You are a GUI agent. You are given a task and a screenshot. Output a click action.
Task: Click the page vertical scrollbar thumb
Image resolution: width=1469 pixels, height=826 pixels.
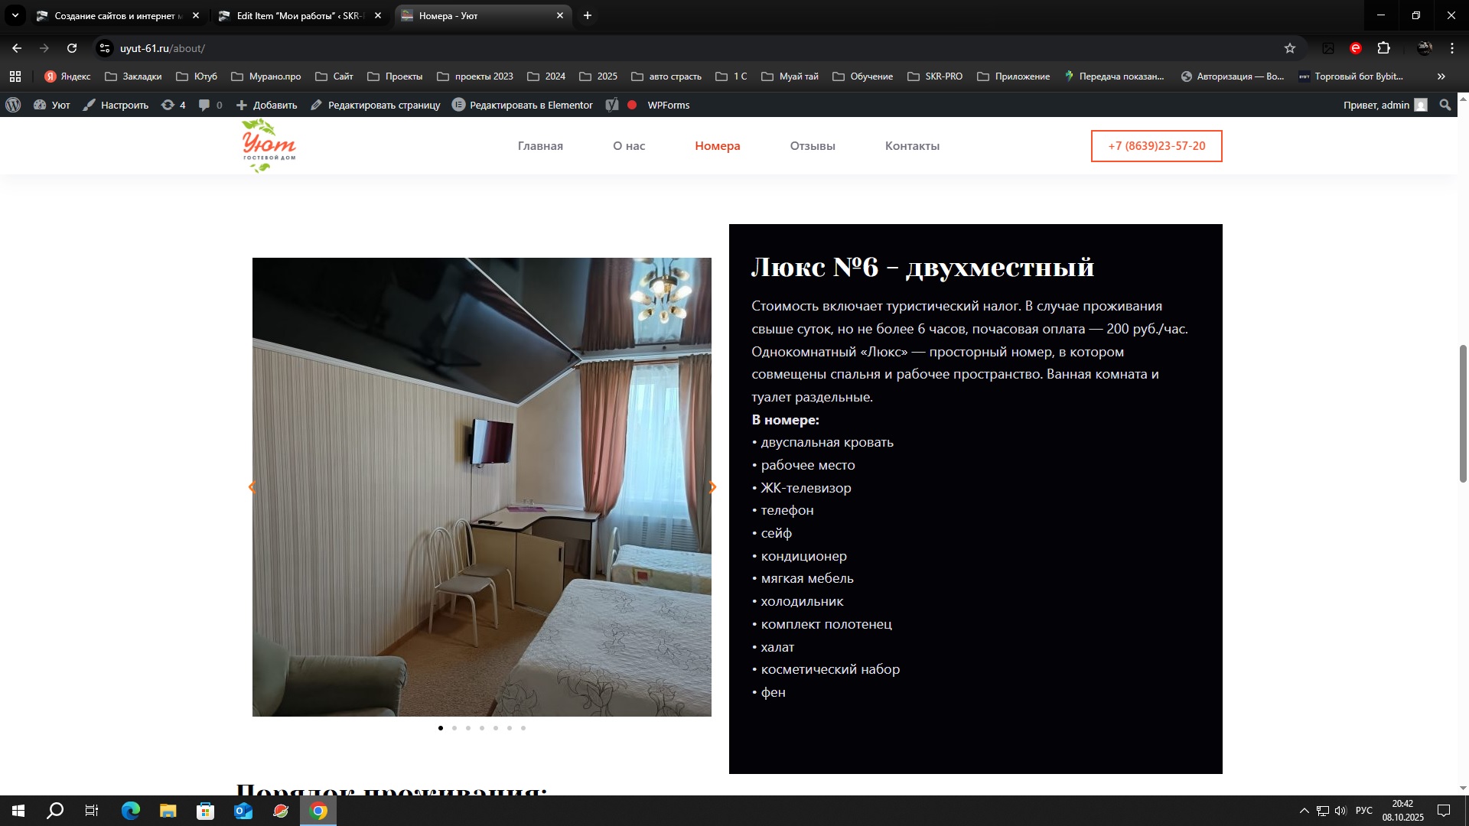tap(1463, 413)
